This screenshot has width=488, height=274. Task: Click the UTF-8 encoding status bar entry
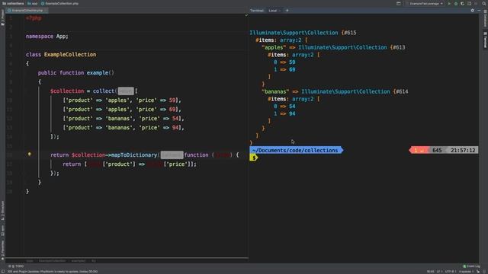coord(450,272)
